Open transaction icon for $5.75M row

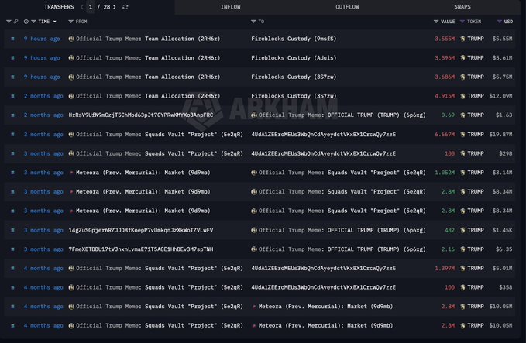[12, 77]
